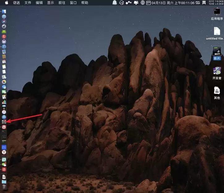The height and width of the screenshot is (193, 224).
Task: Launch iTunes music app in Dock
Action: [4, 112]
